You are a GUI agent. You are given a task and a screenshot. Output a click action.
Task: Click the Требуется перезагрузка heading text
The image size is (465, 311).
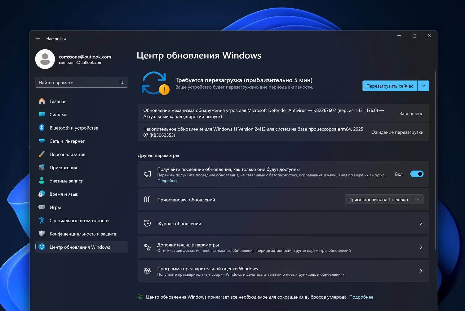(x=244, y=80)
